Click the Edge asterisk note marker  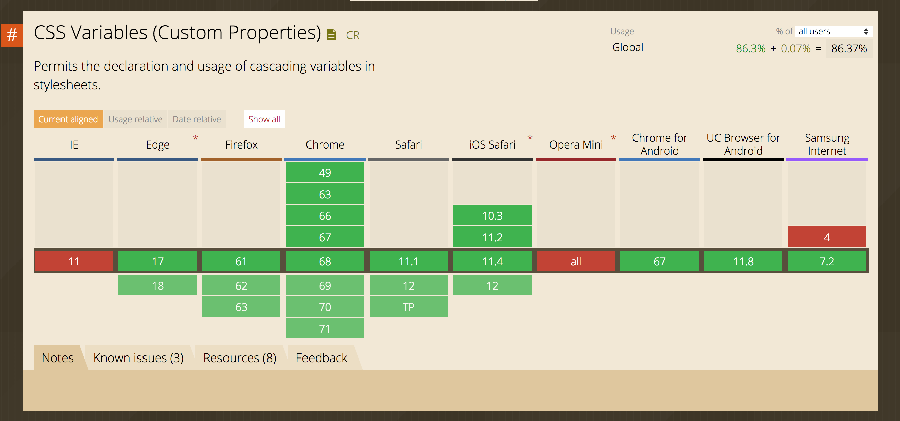point(195,138)
